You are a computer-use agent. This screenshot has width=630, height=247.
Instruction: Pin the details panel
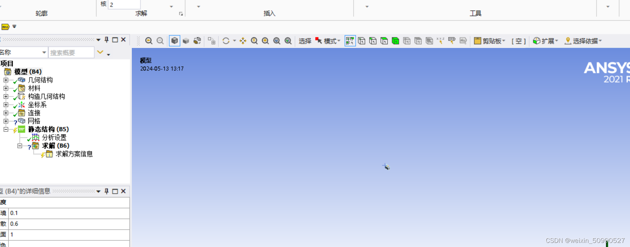[106, 191]
